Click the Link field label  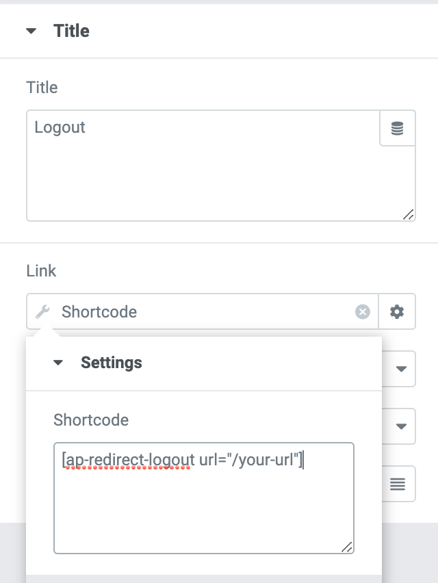(x=41, y=271)
